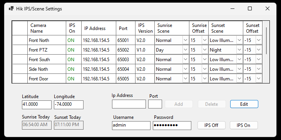Screen dimensions: 281x140
Task: Click port cell 65005
Action: coord(125,78)
